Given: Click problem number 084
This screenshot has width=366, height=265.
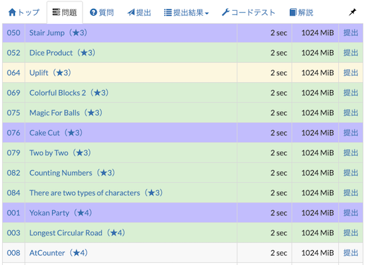Looking at the screenshot, I should point(14,193).
